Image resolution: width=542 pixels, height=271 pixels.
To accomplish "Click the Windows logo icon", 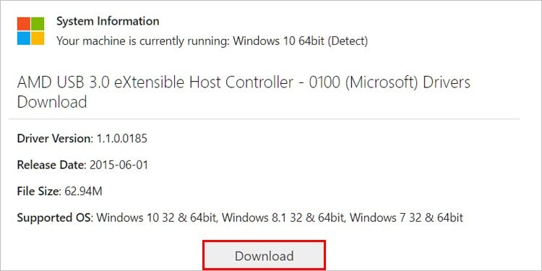I will click(31, 31).
